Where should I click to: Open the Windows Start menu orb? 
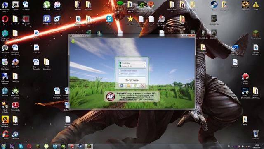click(4, 146)
